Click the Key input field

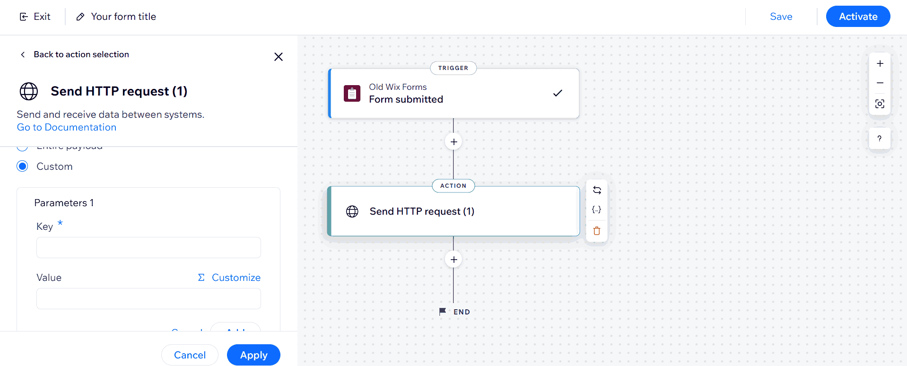tap(148, 248)
